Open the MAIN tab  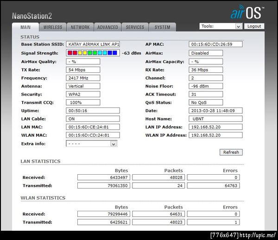coord(25,27)
